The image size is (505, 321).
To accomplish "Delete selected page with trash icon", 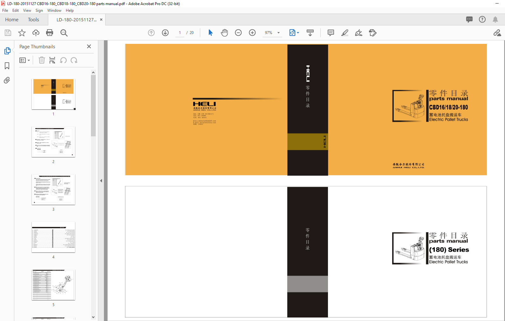I will [42, 60].
